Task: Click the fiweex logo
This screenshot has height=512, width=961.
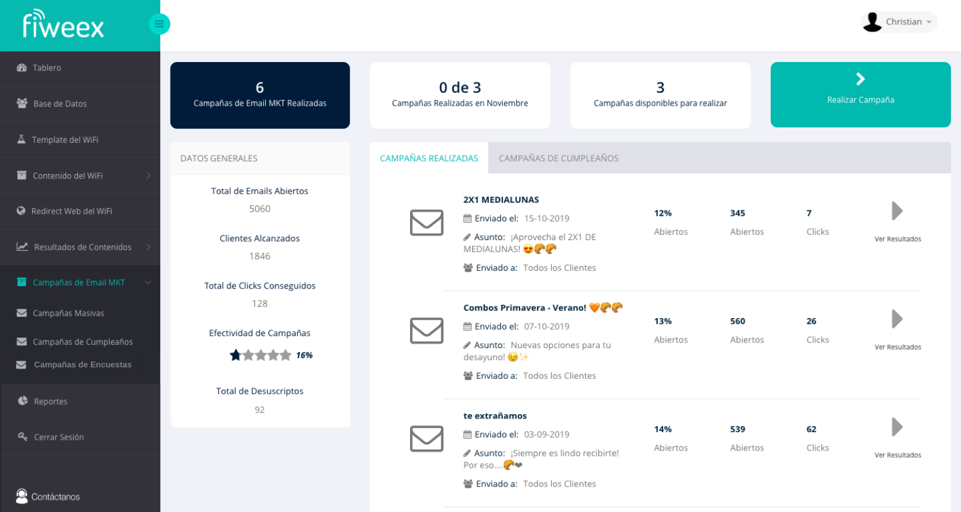Action: (63, 24)
